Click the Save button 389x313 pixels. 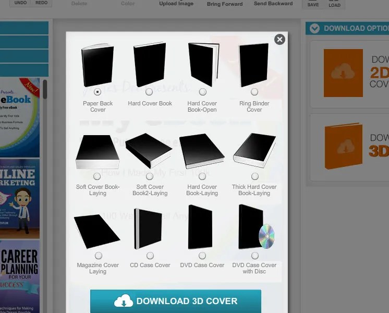pos(313,4)
